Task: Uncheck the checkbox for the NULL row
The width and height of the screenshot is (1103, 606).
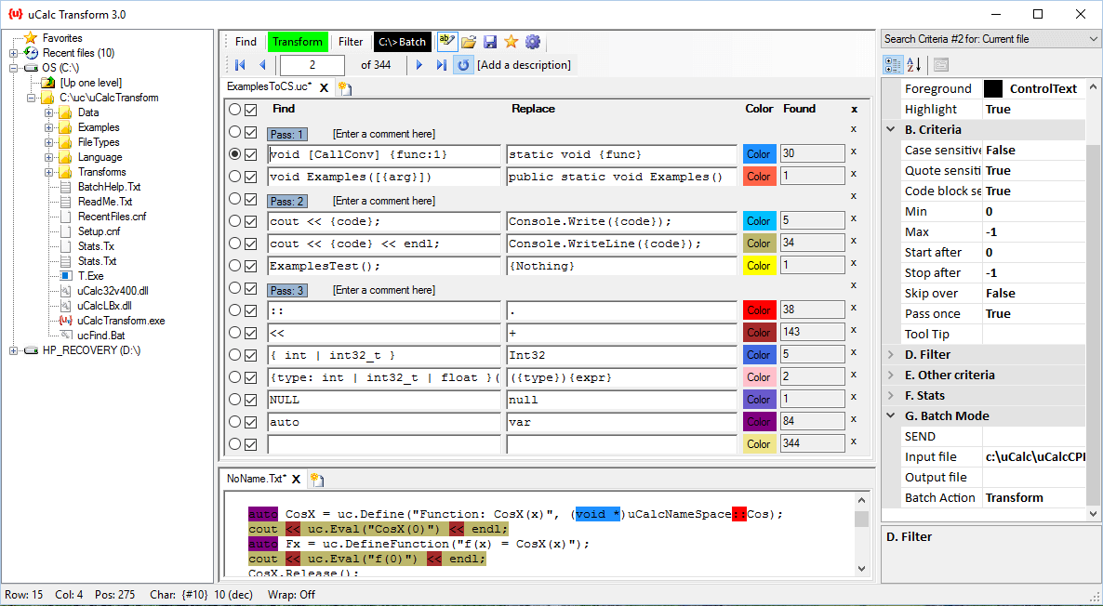Action: tap(250, 400)
